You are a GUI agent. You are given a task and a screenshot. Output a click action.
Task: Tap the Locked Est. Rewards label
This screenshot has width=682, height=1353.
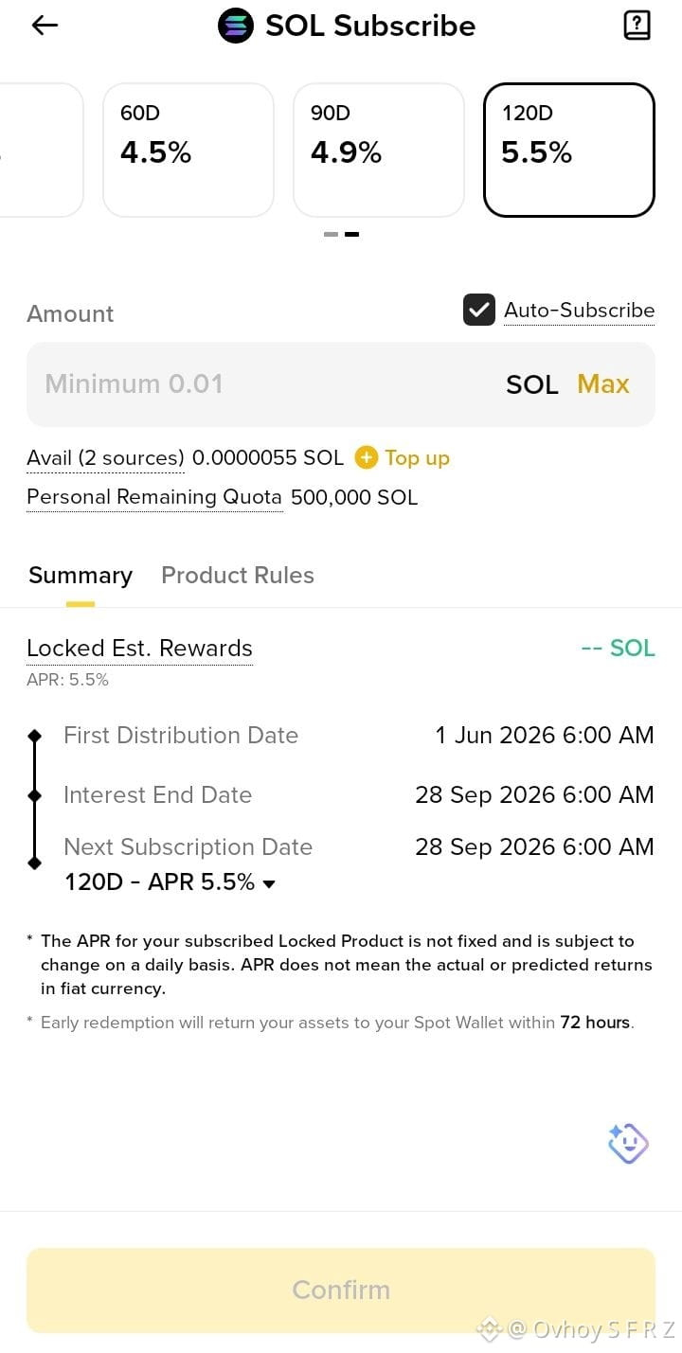(139, 649)
